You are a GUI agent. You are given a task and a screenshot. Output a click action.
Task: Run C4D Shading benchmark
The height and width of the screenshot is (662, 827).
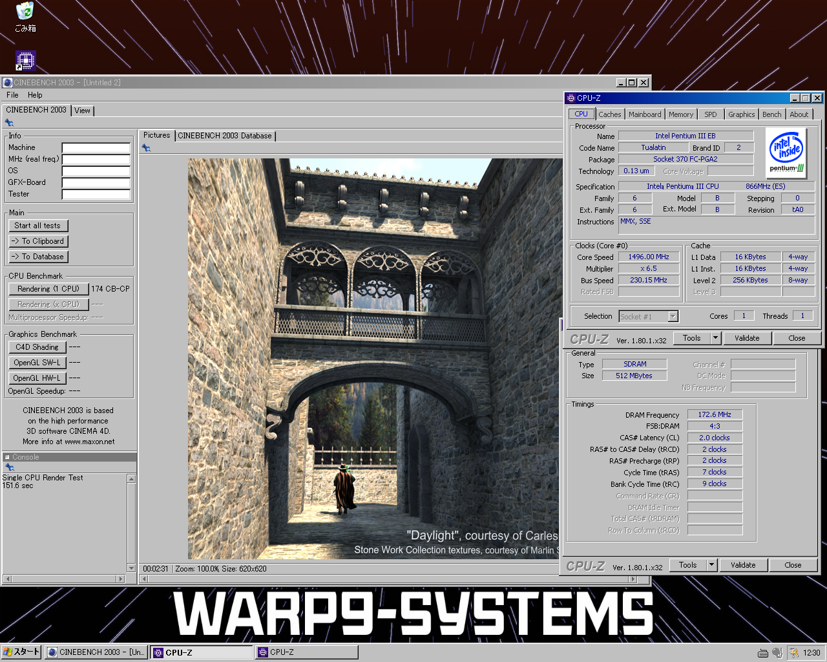tap(37, 347)
